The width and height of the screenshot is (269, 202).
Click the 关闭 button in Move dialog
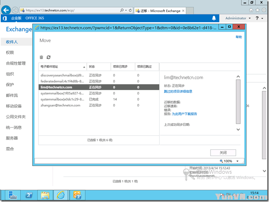click(x=223, y=153)
